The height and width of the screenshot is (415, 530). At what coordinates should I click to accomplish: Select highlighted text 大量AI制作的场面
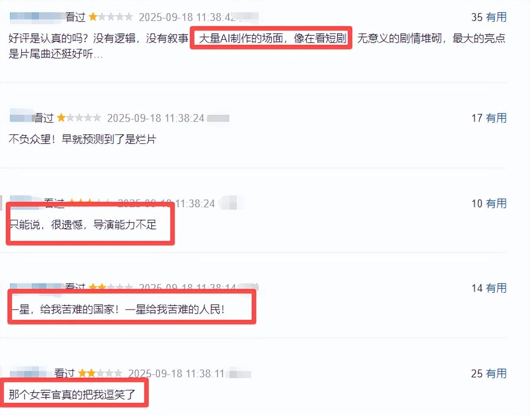point(241,38)
